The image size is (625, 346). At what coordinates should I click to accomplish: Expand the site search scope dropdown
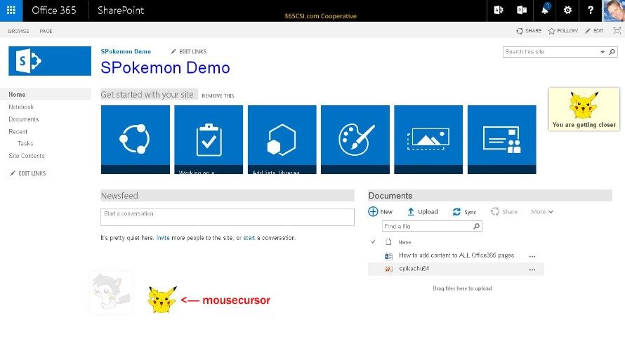(x=603, y=52)
